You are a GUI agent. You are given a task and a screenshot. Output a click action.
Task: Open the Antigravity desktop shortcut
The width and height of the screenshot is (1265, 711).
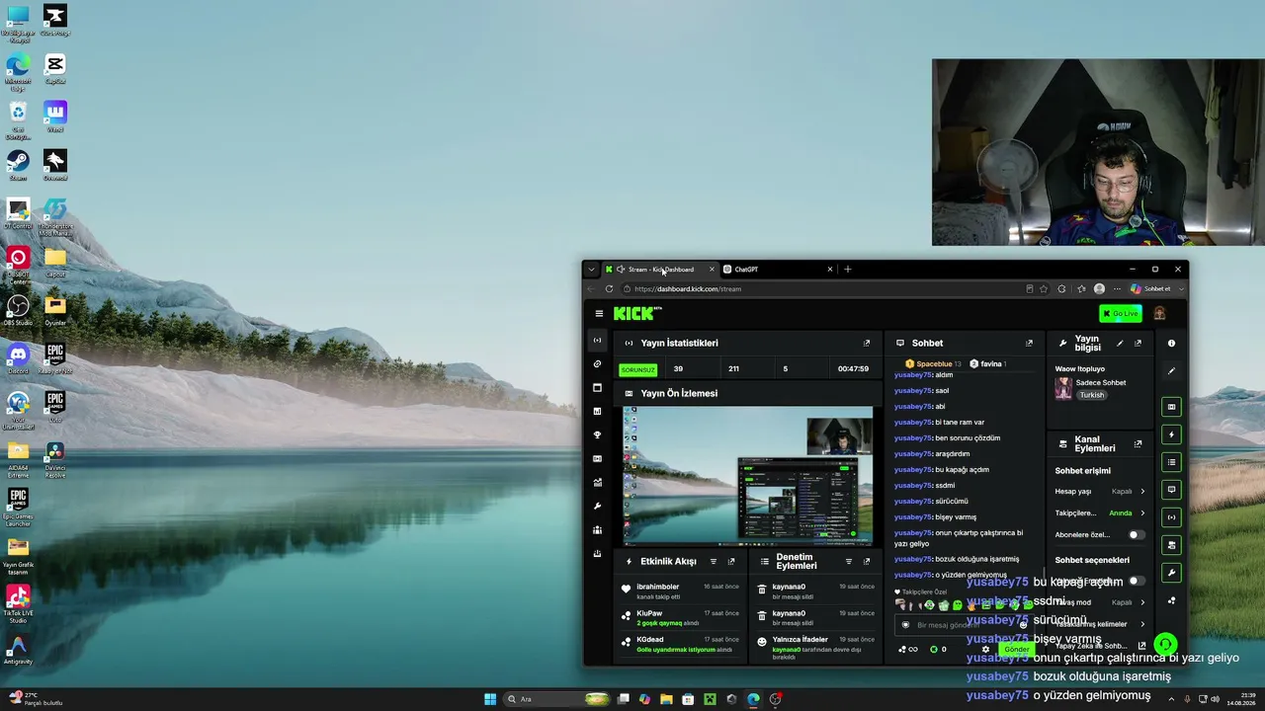coord(18,651)
